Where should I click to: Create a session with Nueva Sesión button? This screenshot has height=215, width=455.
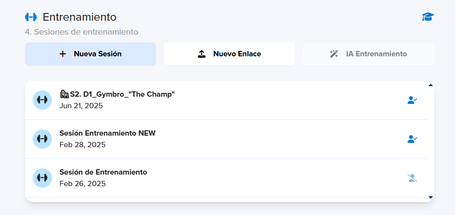91,54
